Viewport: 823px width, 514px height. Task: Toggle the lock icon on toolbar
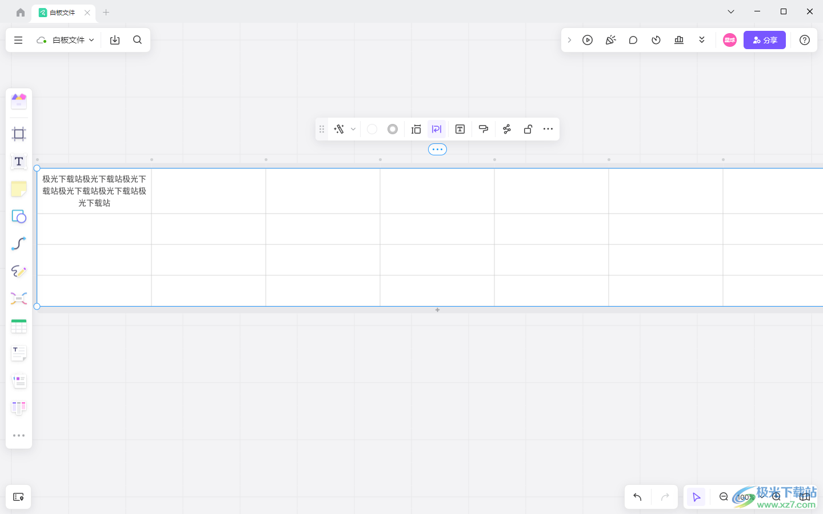[528, 129]
